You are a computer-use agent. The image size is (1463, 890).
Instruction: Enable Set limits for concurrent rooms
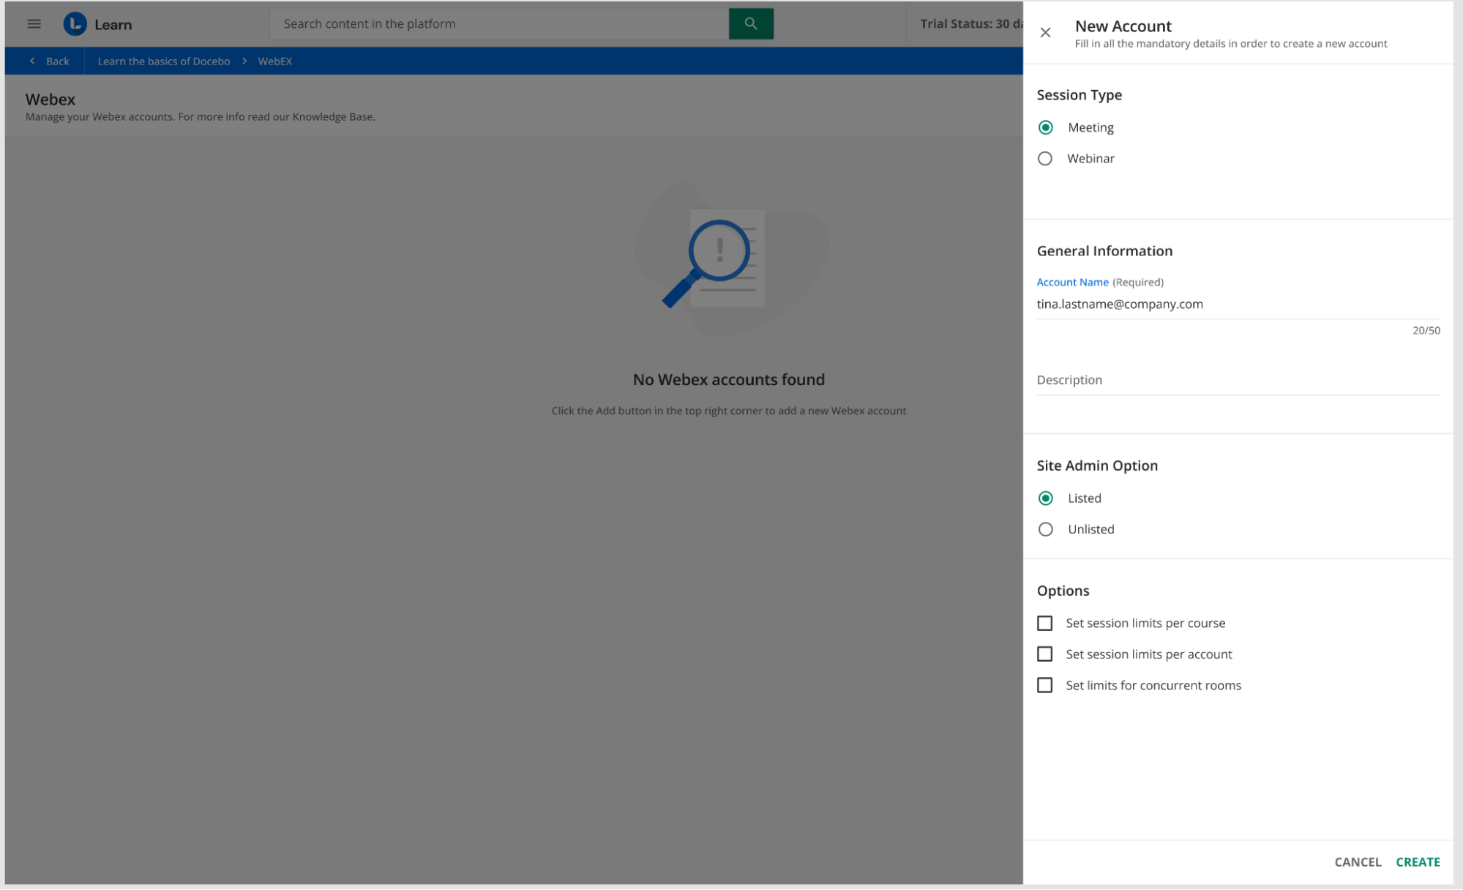click(x=1044, y=686)
